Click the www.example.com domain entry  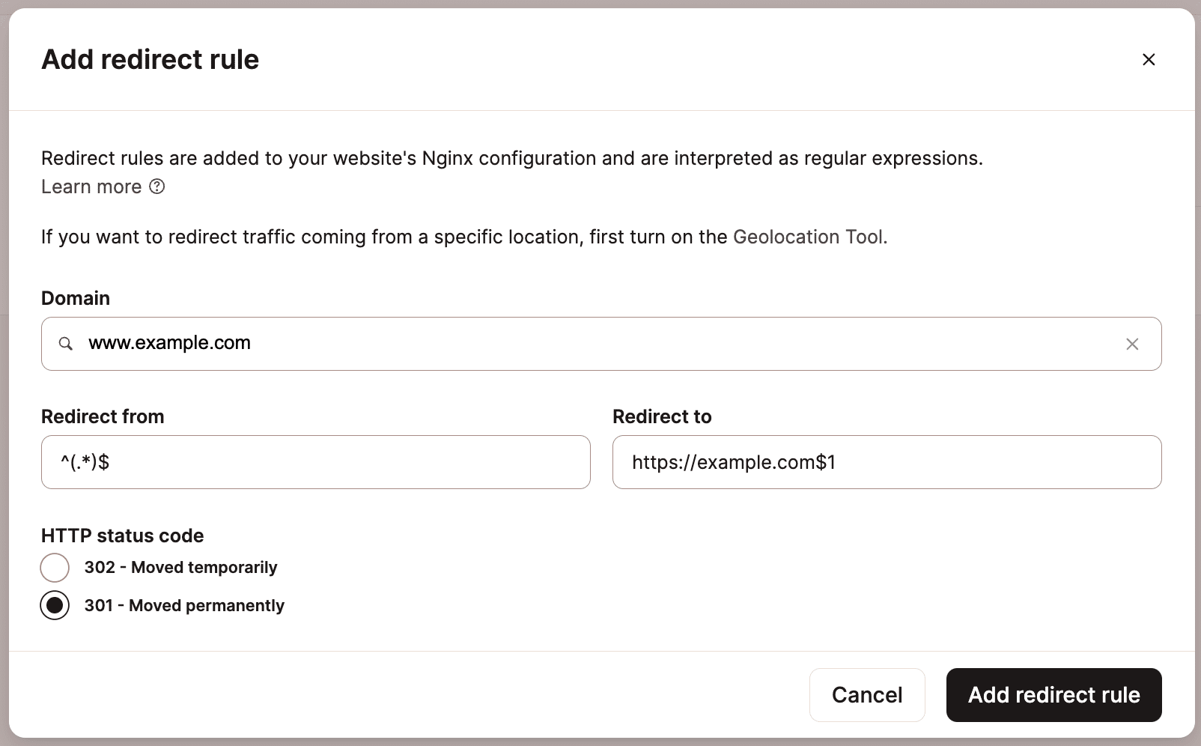click(x=169, y=343)
